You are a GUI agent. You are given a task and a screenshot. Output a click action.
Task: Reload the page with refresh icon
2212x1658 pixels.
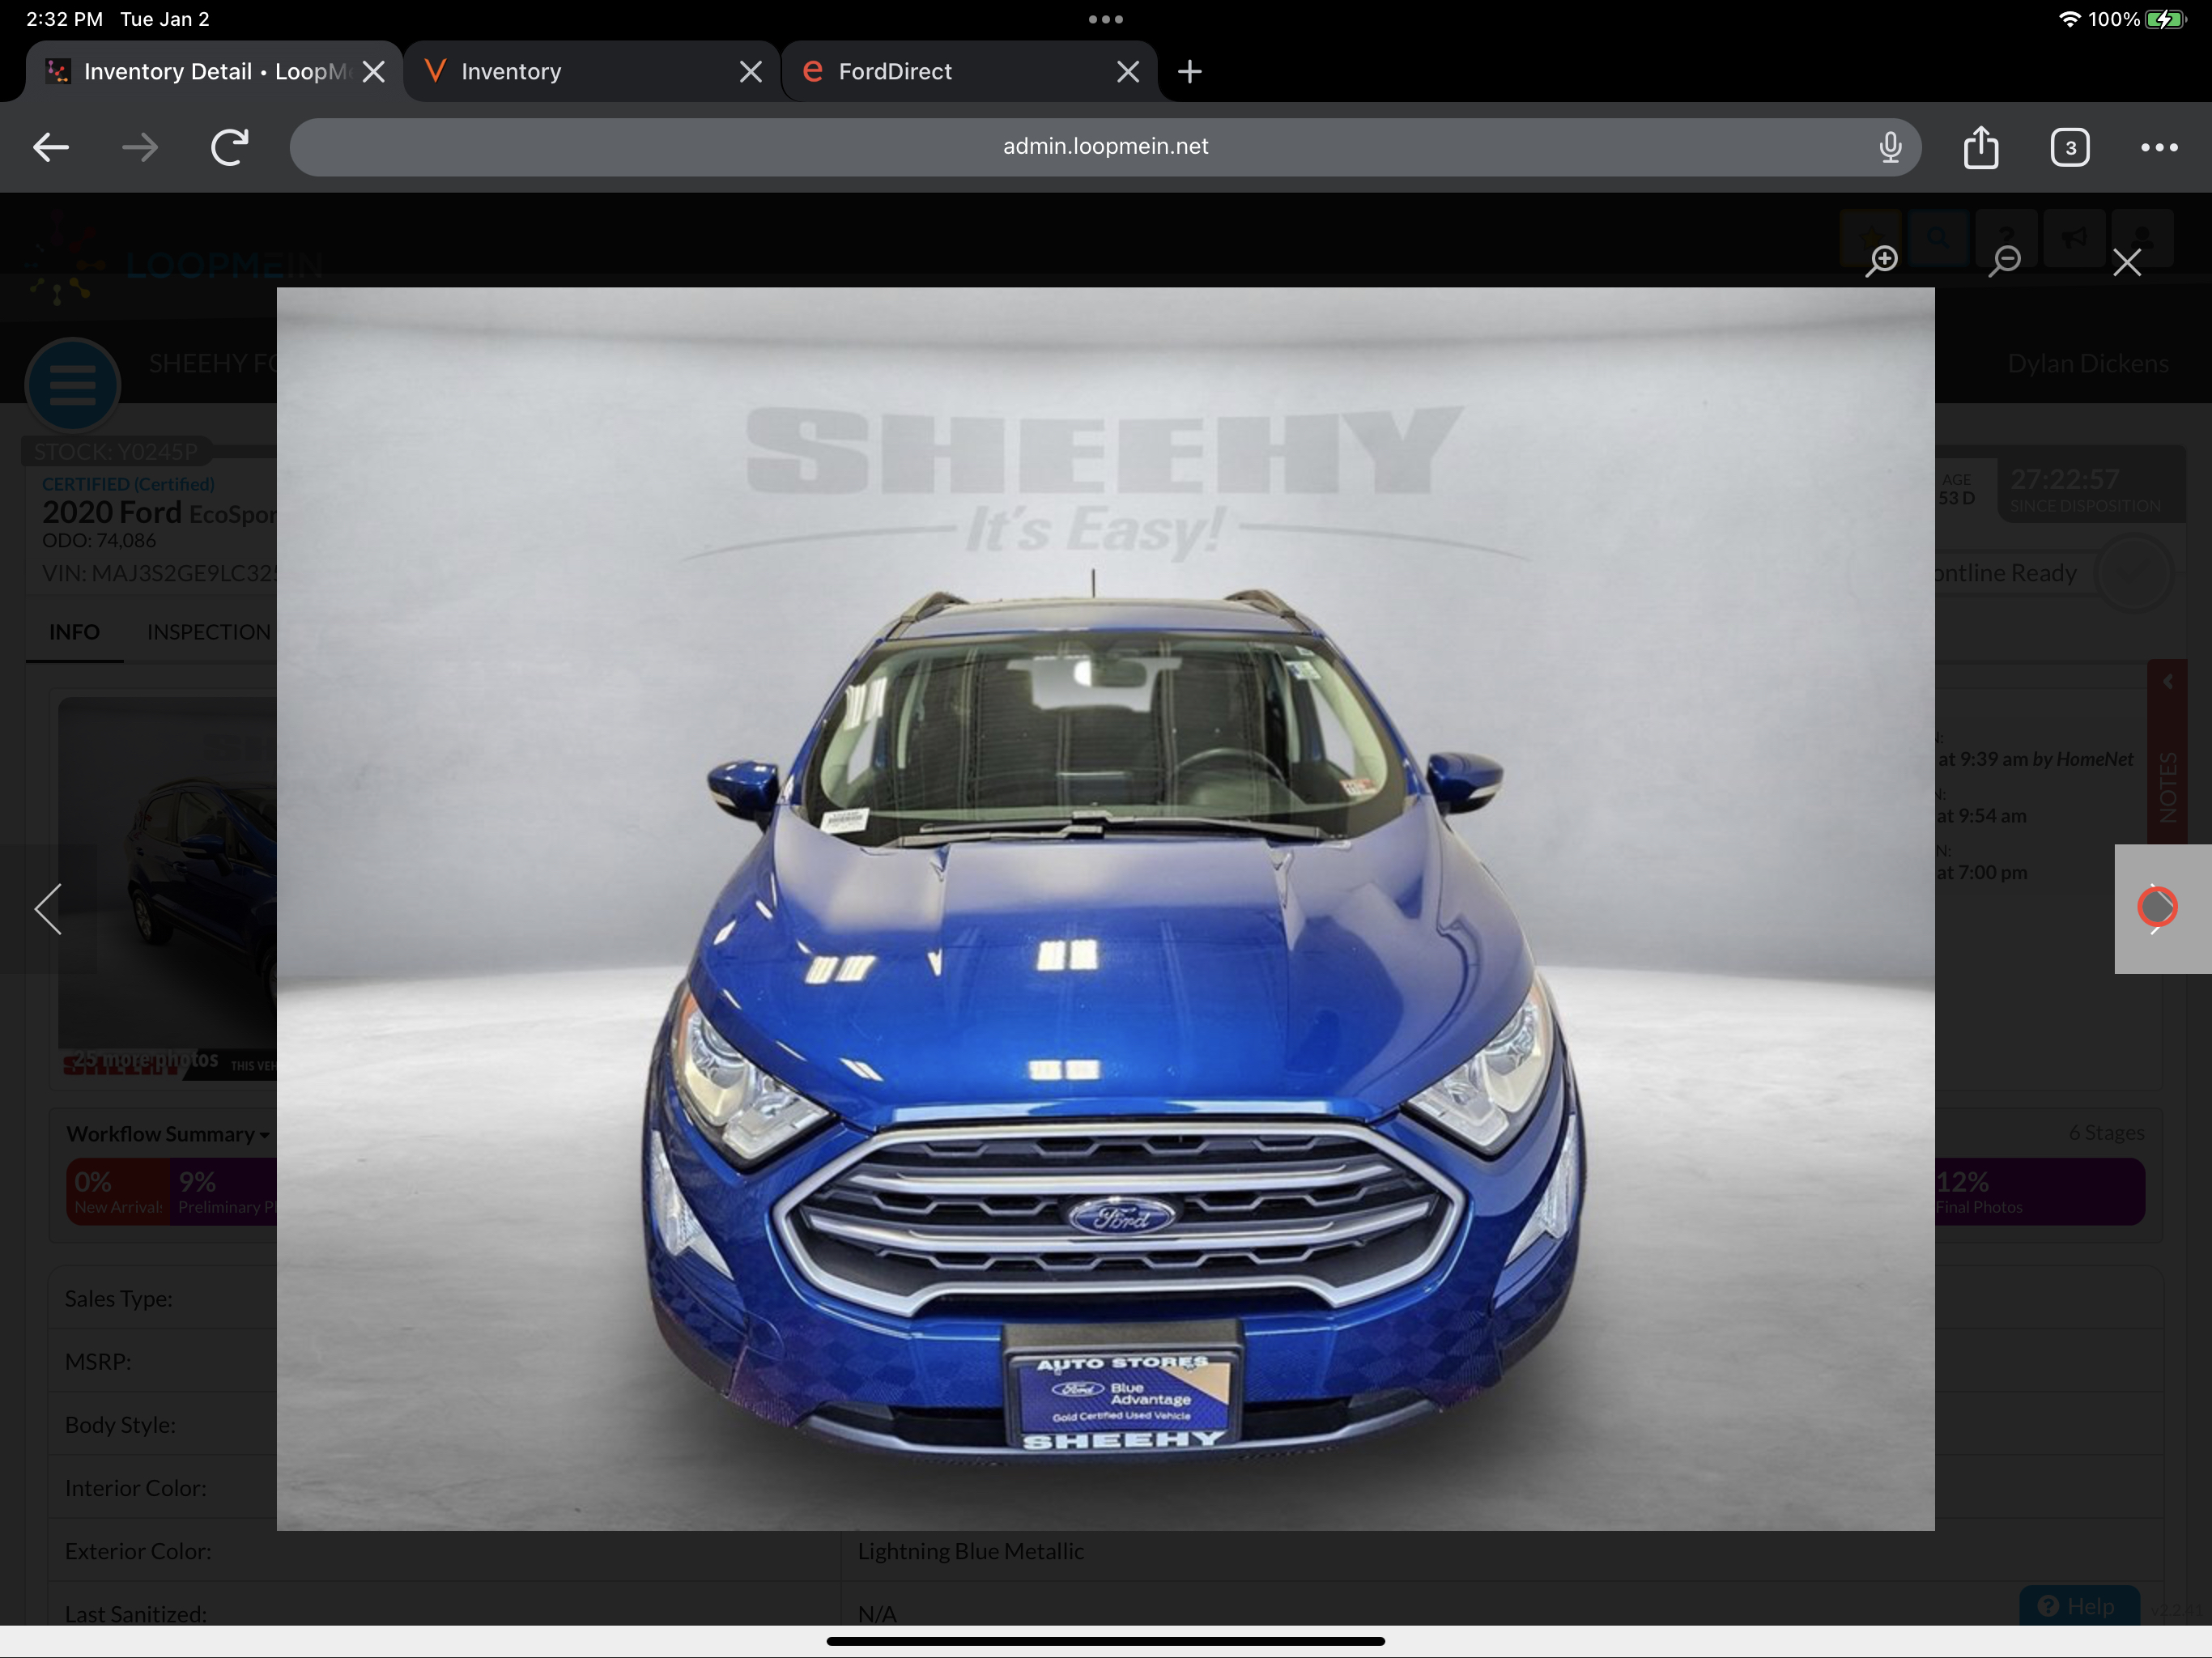pyautogui.click(x=229, y=148)
